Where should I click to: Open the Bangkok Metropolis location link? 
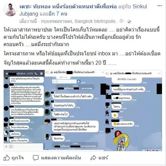(78, 21)
